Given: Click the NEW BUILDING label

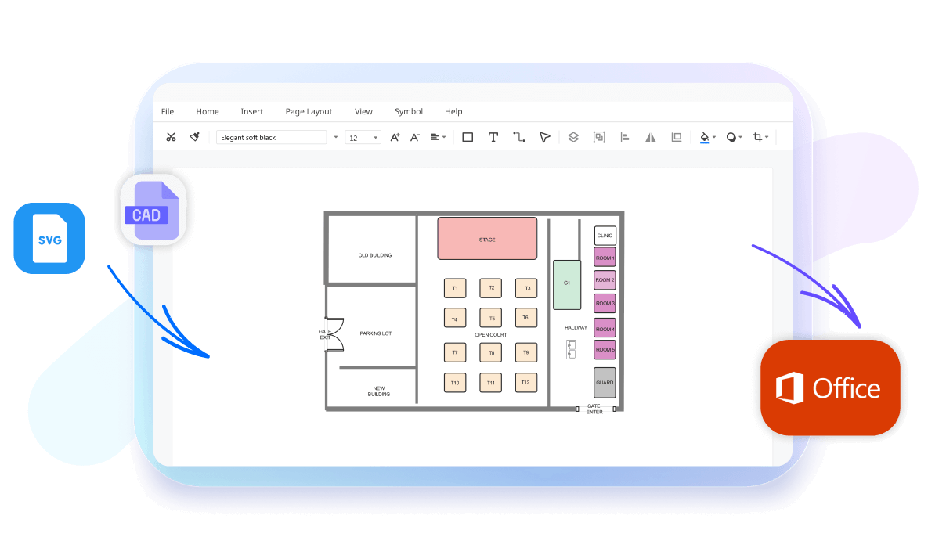Looking at the screenshot, I should coord(379,391).
